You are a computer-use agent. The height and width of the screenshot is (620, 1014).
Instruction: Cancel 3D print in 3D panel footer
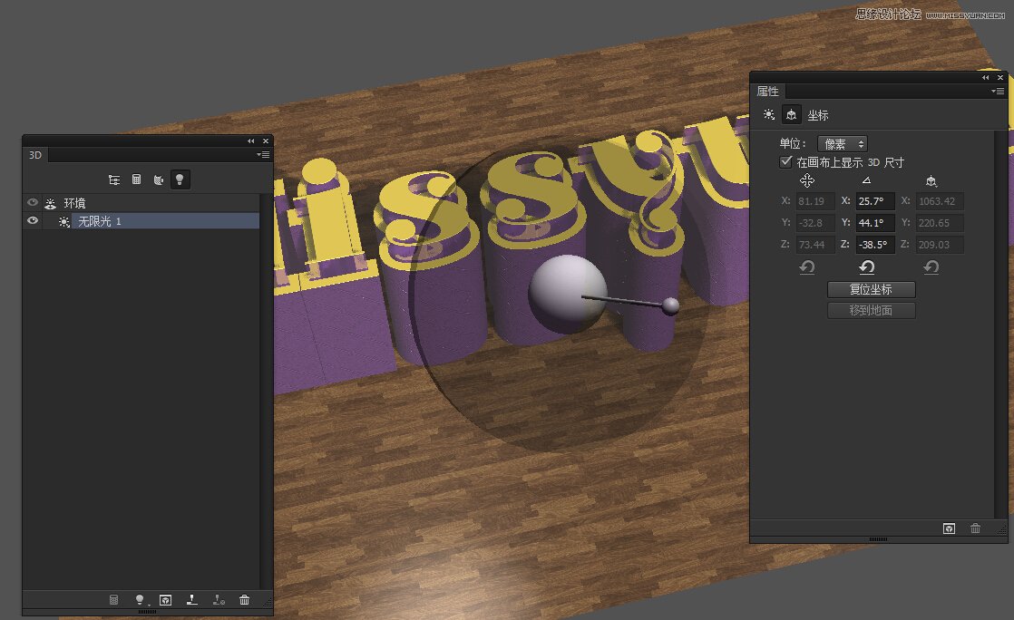tap(219, 600)
